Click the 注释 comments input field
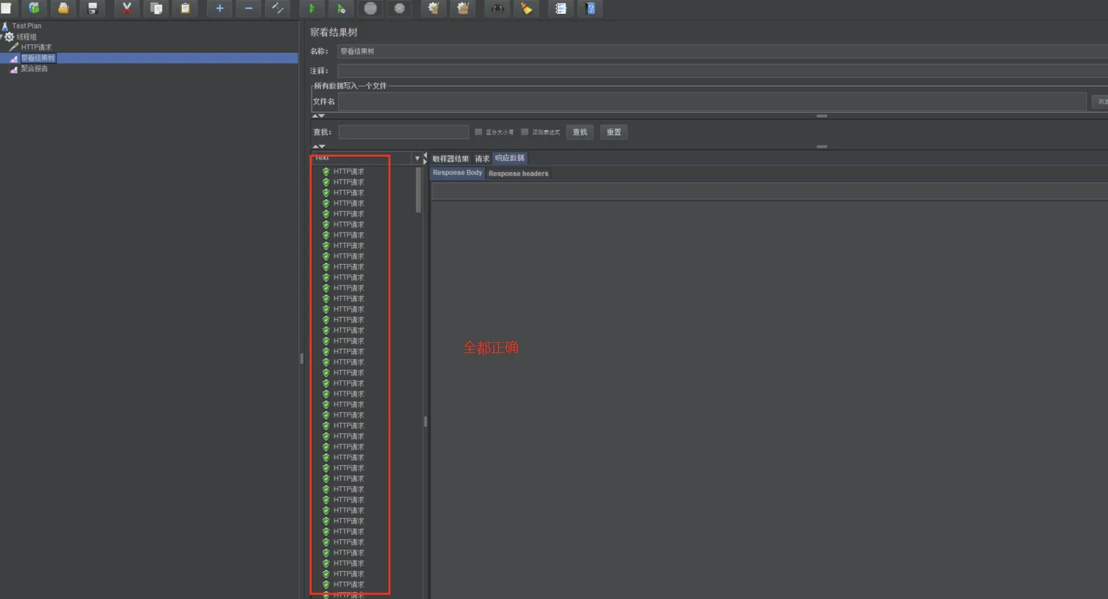Screen dimensions: 1108x599 pos(722,71)
